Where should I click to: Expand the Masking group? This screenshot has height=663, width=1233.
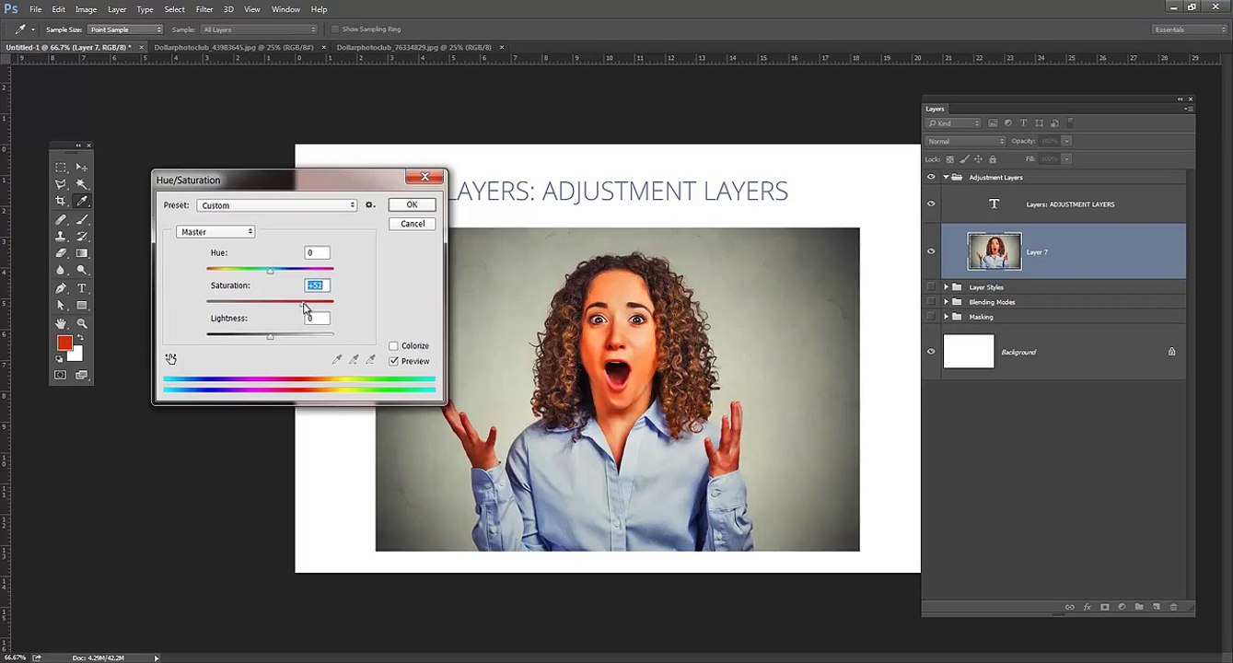[x=946, y=317]
